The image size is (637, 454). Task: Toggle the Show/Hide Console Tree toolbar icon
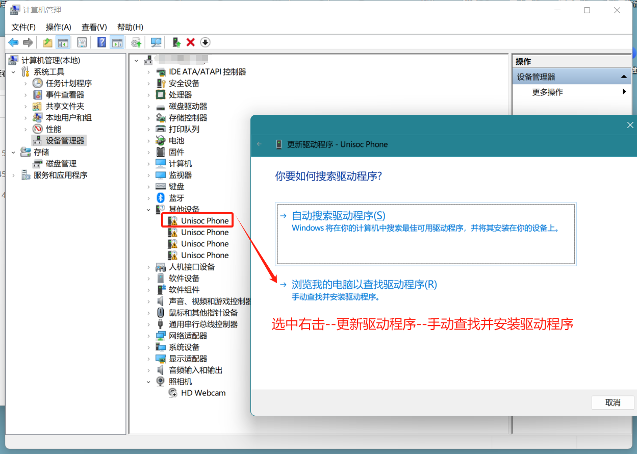tap(63, 42)
